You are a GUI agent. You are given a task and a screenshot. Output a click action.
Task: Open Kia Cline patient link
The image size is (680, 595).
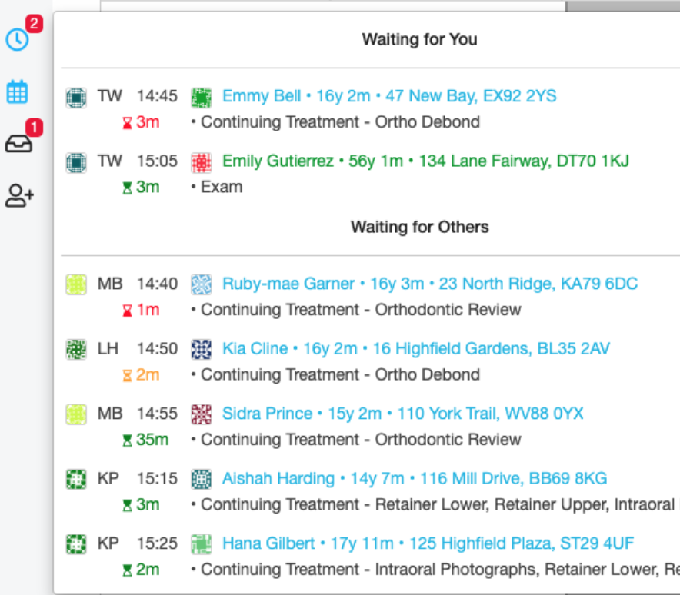tap(415, 349)
